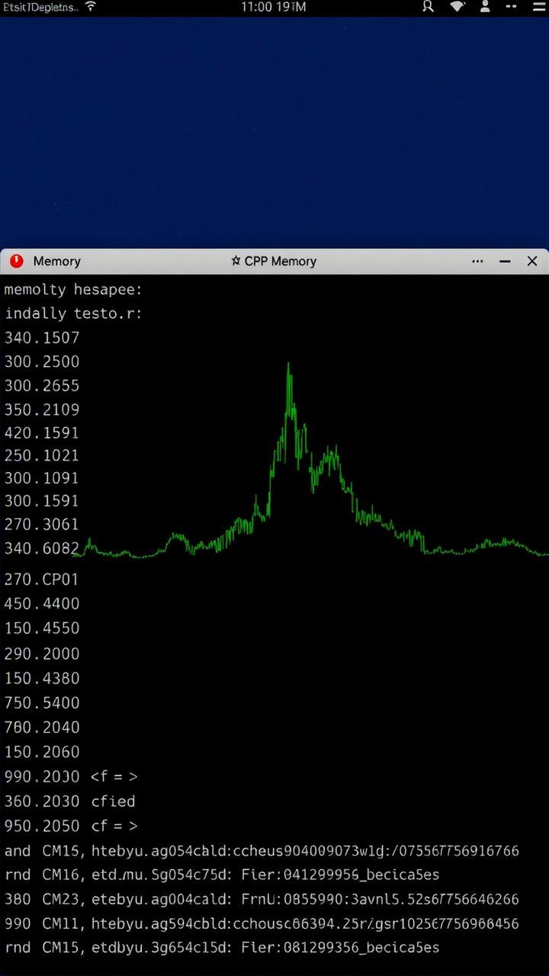Click the value 350.2109
Viewport: 549px width, 976px height.
[x=42, y=409]
